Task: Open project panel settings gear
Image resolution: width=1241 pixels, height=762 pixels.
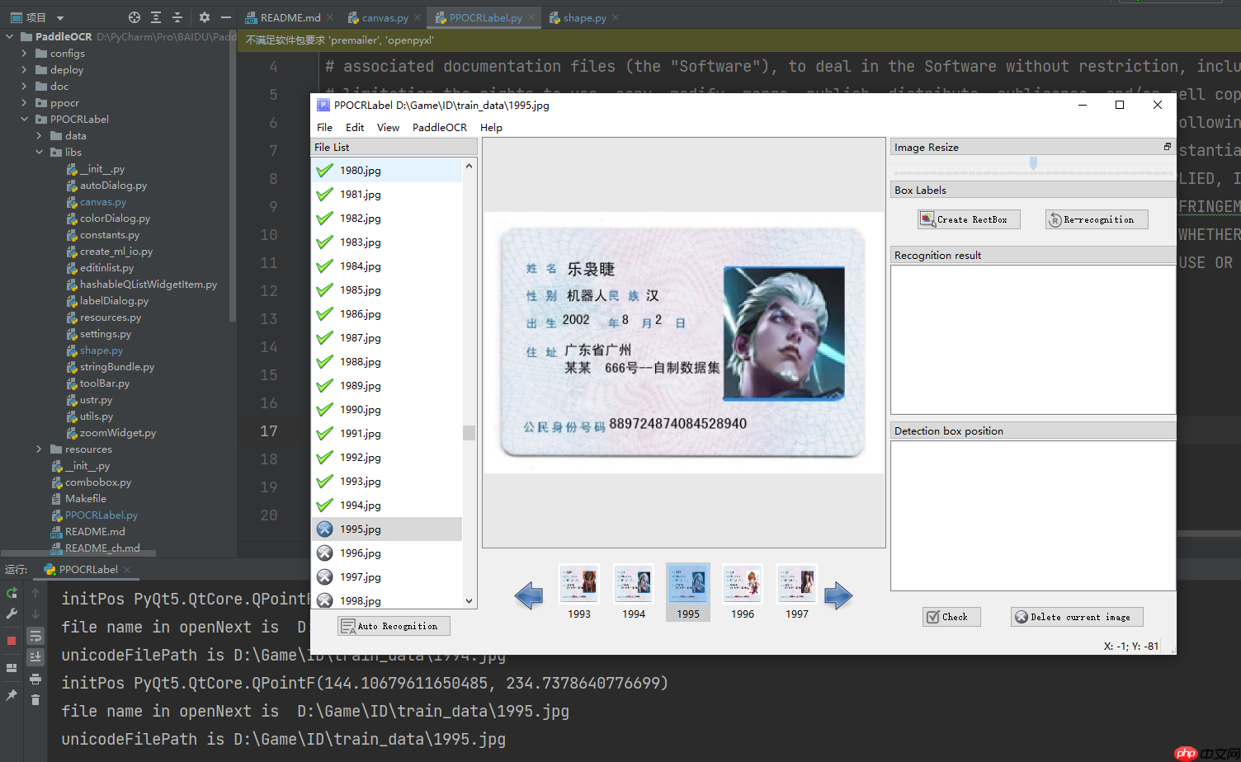Action: click(x=205, y=17)
